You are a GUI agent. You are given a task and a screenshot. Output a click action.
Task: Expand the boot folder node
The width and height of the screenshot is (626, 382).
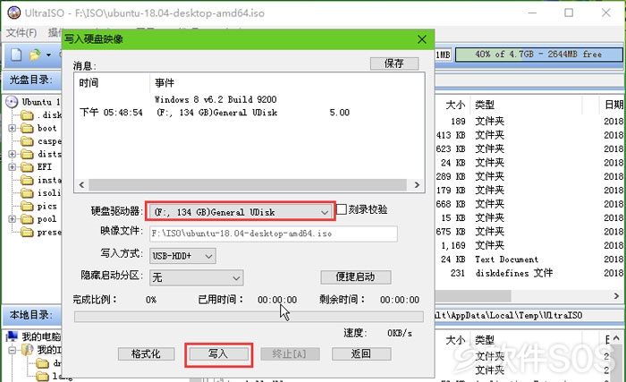pyautogui.click(x=12, y=128)
